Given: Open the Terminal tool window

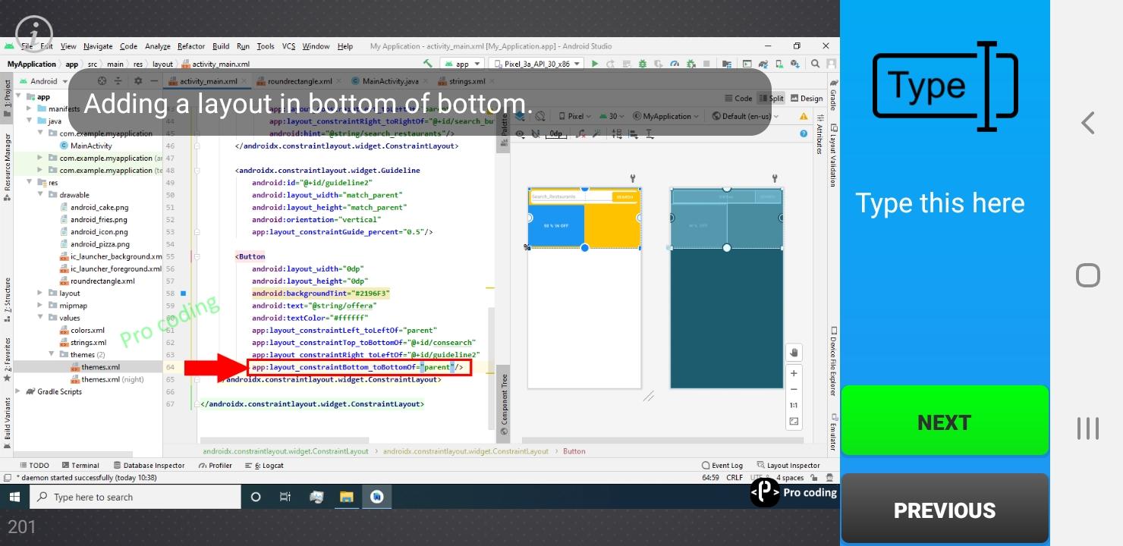Looking at the screenshot, I should click(80, 466).
